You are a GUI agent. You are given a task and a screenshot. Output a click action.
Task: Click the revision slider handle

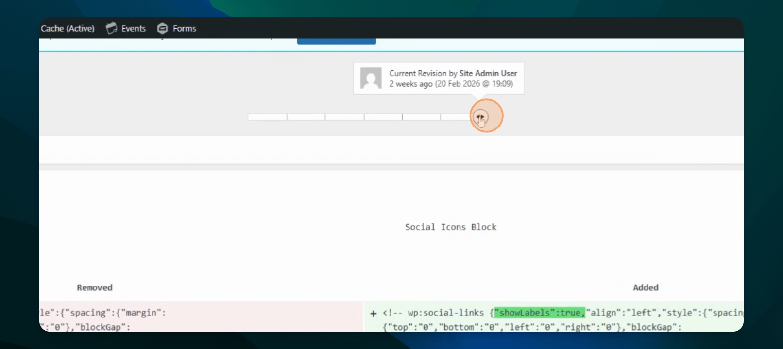[x=480, y=117]
